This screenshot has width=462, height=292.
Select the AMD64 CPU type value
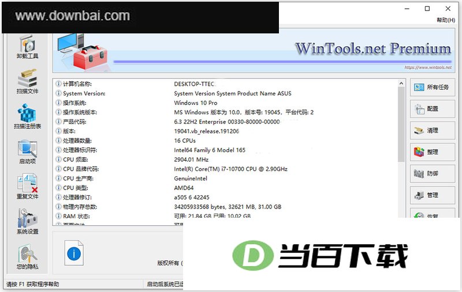(184, 188)
